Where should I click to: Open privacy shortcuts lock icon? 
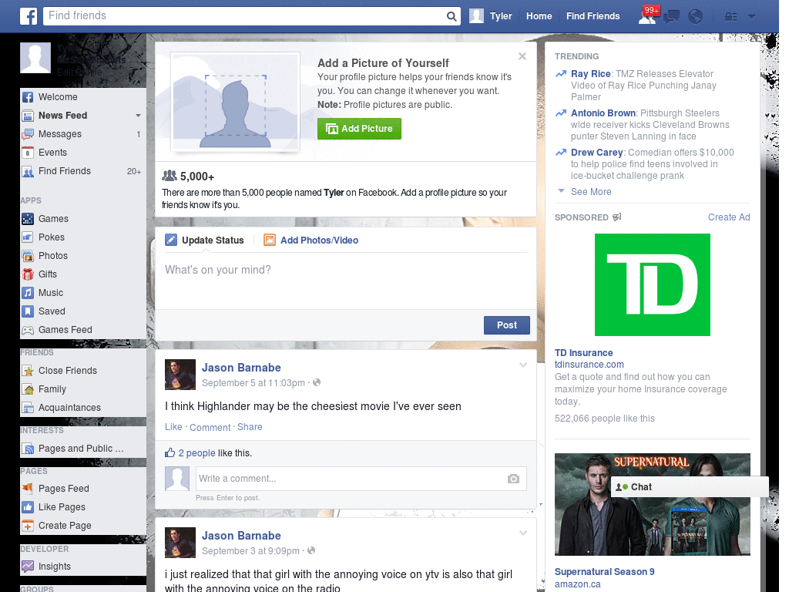[731, 17]
